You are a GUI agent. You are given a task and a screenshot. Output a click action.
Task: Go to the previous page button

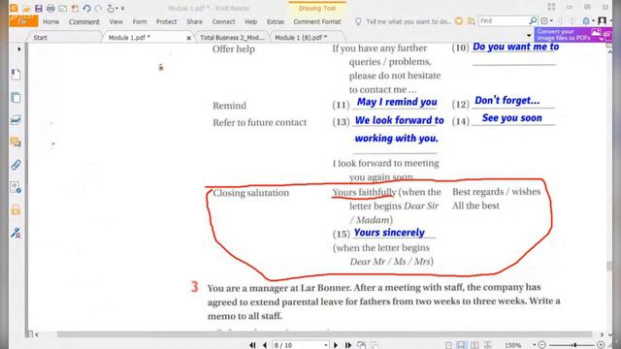265,345
